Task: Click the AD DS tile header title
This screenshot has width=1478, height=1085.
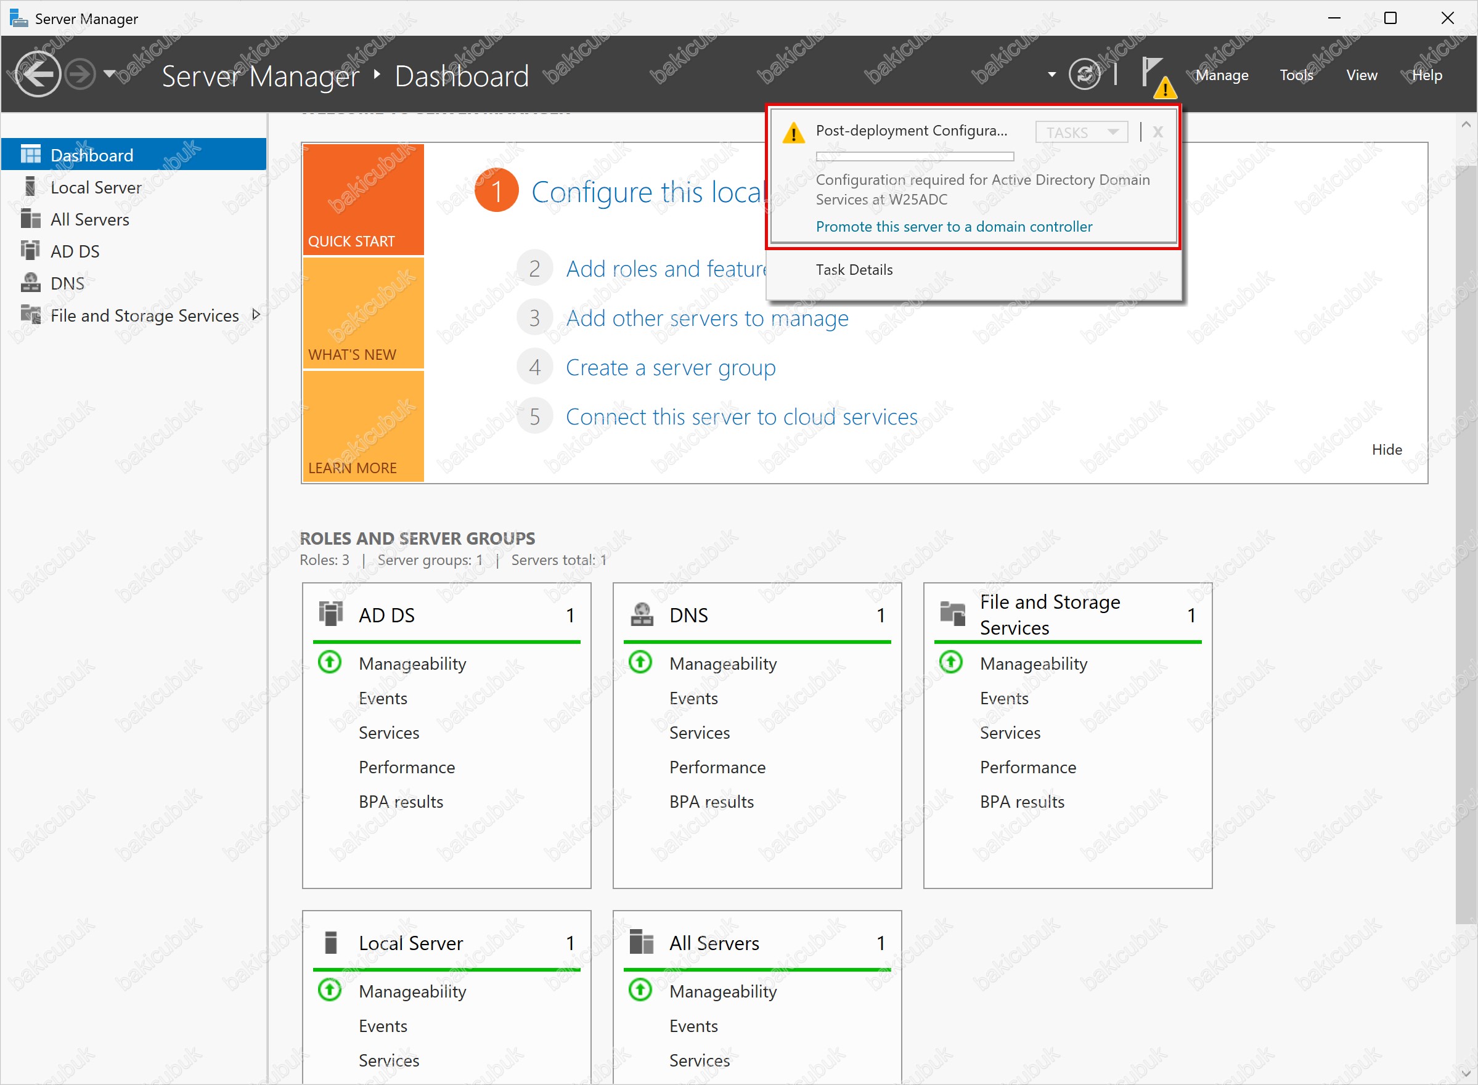Action: [387, 615]
